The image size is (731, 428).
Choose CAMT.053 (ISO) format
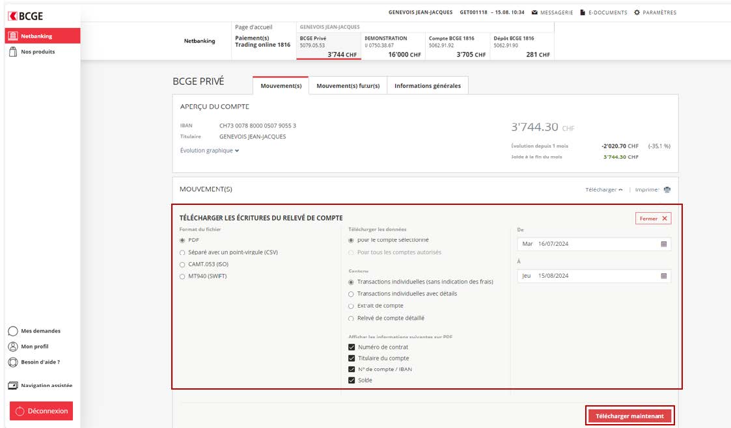coord(182,265)
